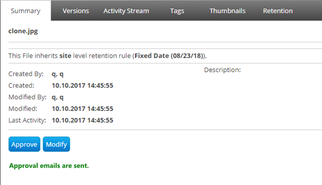Click the Fixed Date (08/23/18) retention text
Viewport: 322px width, 185px height.
[x=169, y=56]
